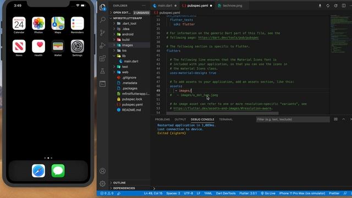Click the feedback icon in status bar
This screenshot has height=198, width=352.
coord(345,193)
